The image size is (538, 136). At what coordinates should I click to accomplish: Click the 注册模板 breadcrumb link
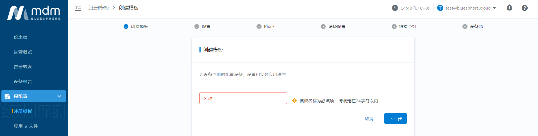tap(99, 8)
